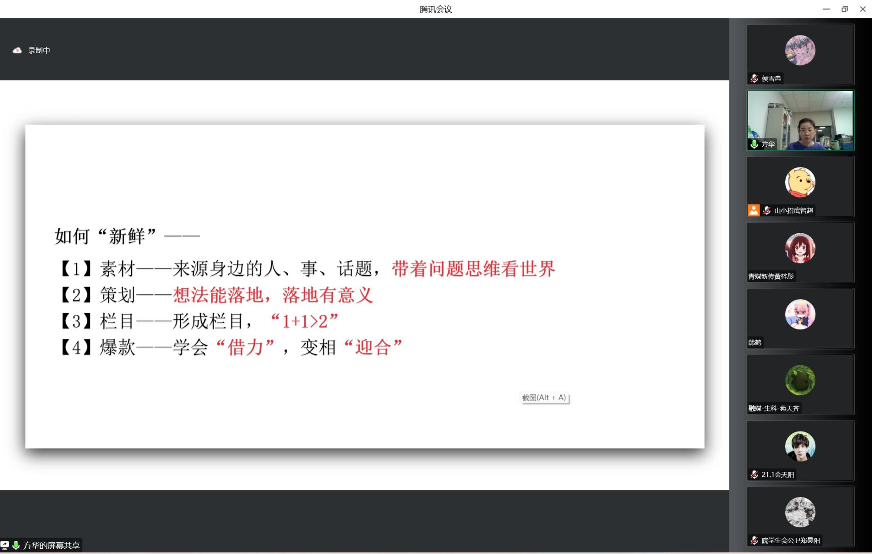Restore down the 腾讯会议 window
872x554 pixels.
coord(845,9)
